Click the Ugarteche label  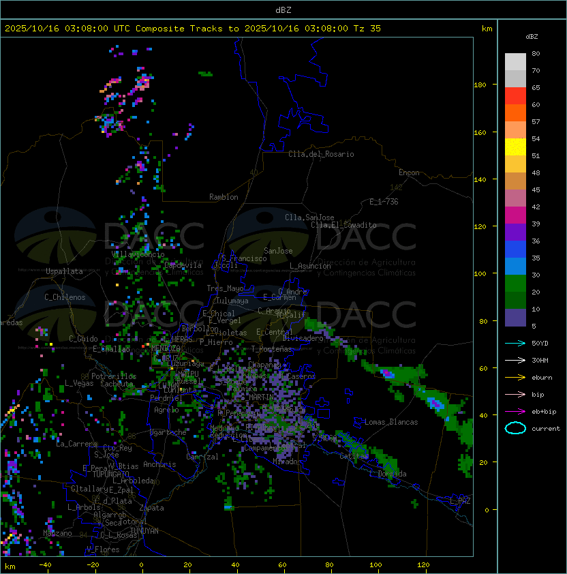[x=168, y=432]
